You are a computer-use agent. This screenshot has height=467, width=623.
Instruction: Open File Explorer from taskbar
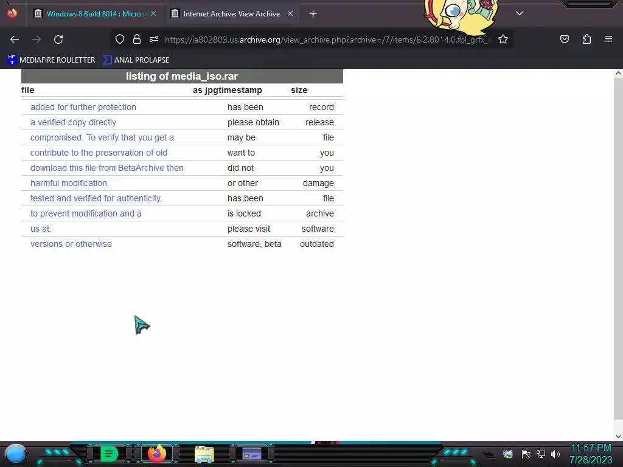(x=204, y=454)
